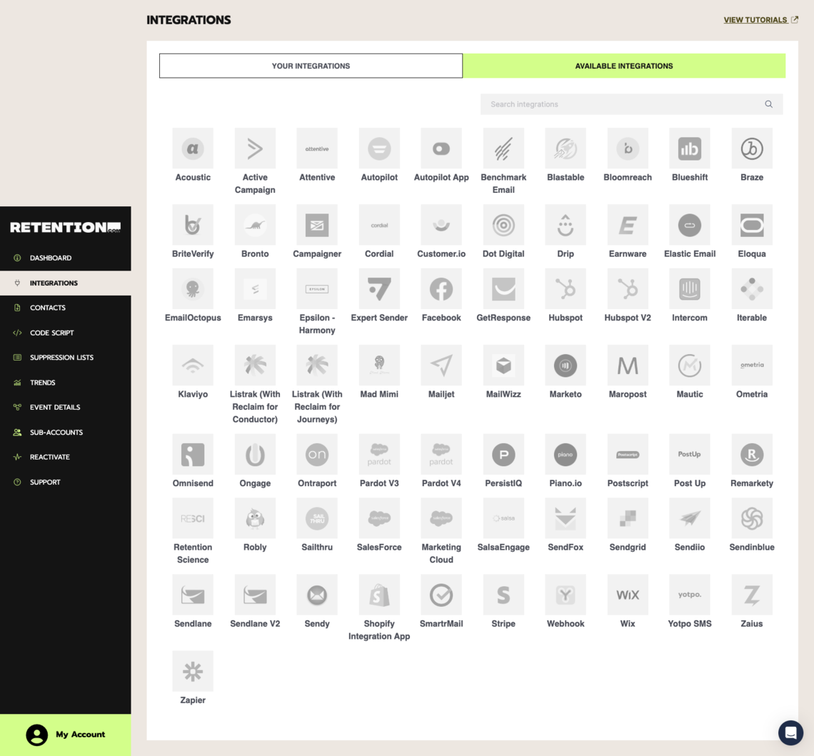The image size is (814, 756).
Task: Select the Webhook integration icon
Action: pyautogui.click(x=566, y=595)
